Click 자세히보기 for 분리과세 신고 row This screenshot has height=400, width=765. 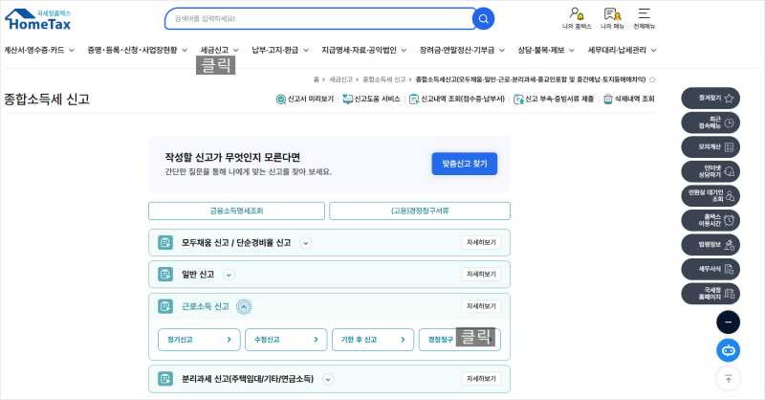point(481,379)
